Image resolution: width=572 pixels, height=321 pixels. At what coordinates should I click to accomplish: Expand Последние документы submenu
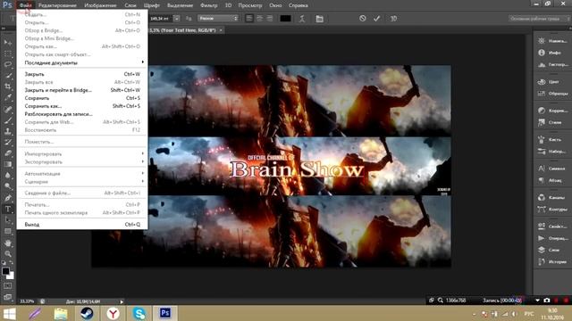point(82,62)
